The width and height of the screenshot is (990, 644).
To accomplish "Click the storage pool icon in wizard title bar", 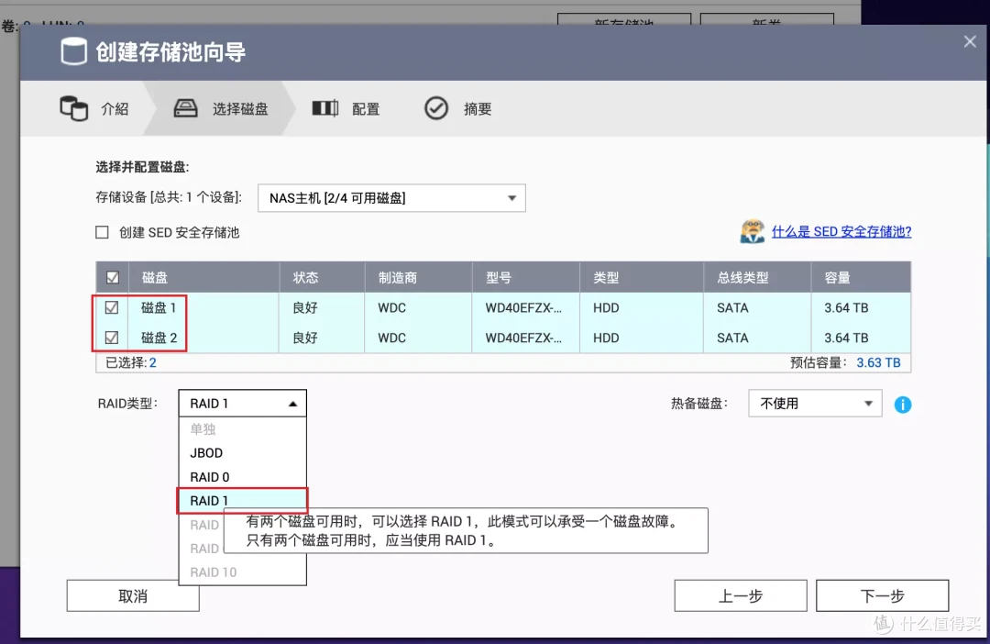I will [74, 50].
